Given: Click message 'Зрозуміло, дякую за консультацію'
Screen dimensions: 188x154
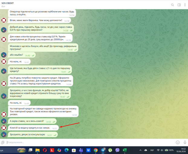Looking at the screenshot, I should (x=33, y=134).
